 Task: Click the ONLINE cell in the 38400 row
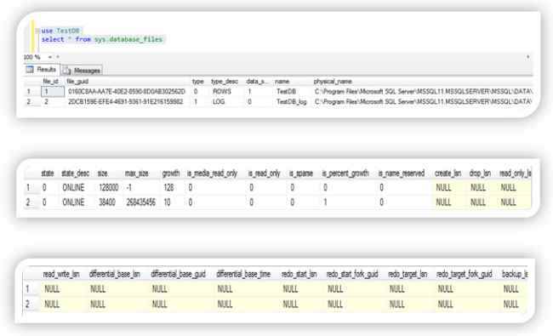pos(73,202)
